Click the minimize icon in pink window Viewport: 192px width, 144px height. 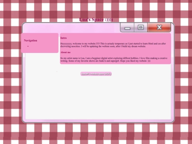pos(127,28)
